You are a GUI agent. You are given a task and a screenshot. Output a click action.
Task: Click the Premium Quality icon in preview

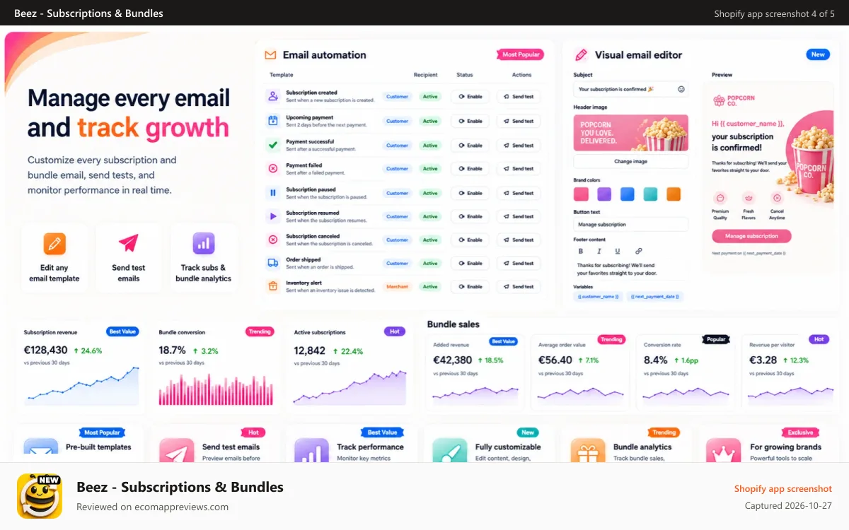(x=720, y=199)
